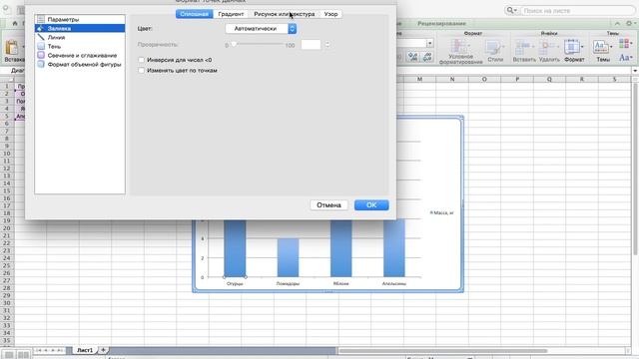
Task: Click the Прозрачность transparency slider
Action: pos(257,44)
